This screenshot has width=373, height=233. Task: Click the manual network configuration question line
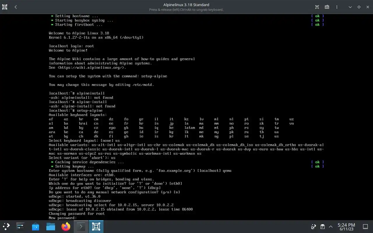(x=114, y=192)
